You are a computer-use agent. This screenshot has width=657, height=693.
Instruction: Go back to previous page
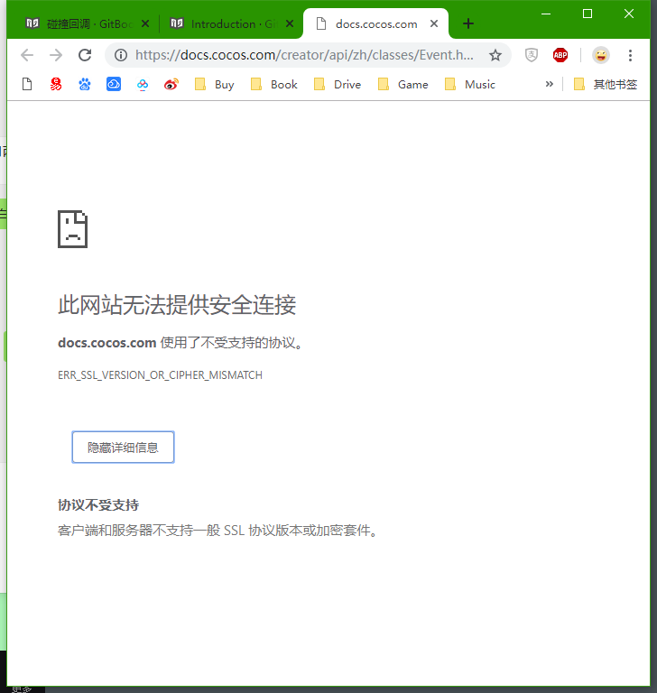tap(27, 55)
